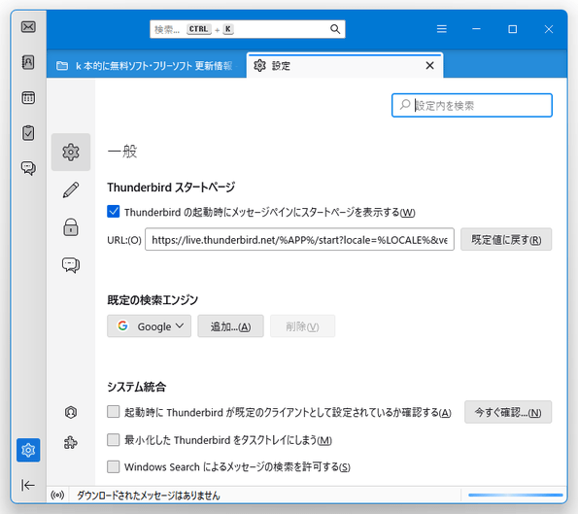This screenshot has height=514, width=578.
Task: Enable minimize Thunderbird to tray checkbox
Action: click(113, 439)
